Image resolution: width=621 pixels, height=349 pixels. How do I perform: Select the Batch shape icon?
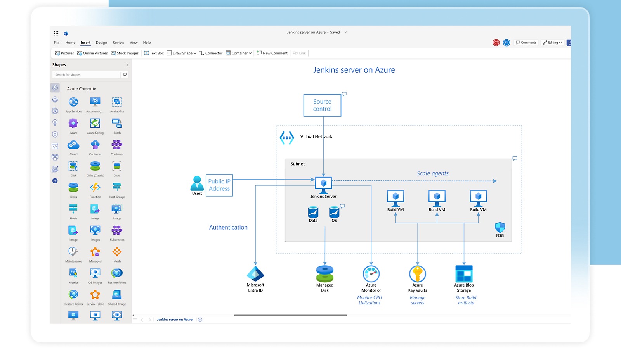[x=117, y=123]
